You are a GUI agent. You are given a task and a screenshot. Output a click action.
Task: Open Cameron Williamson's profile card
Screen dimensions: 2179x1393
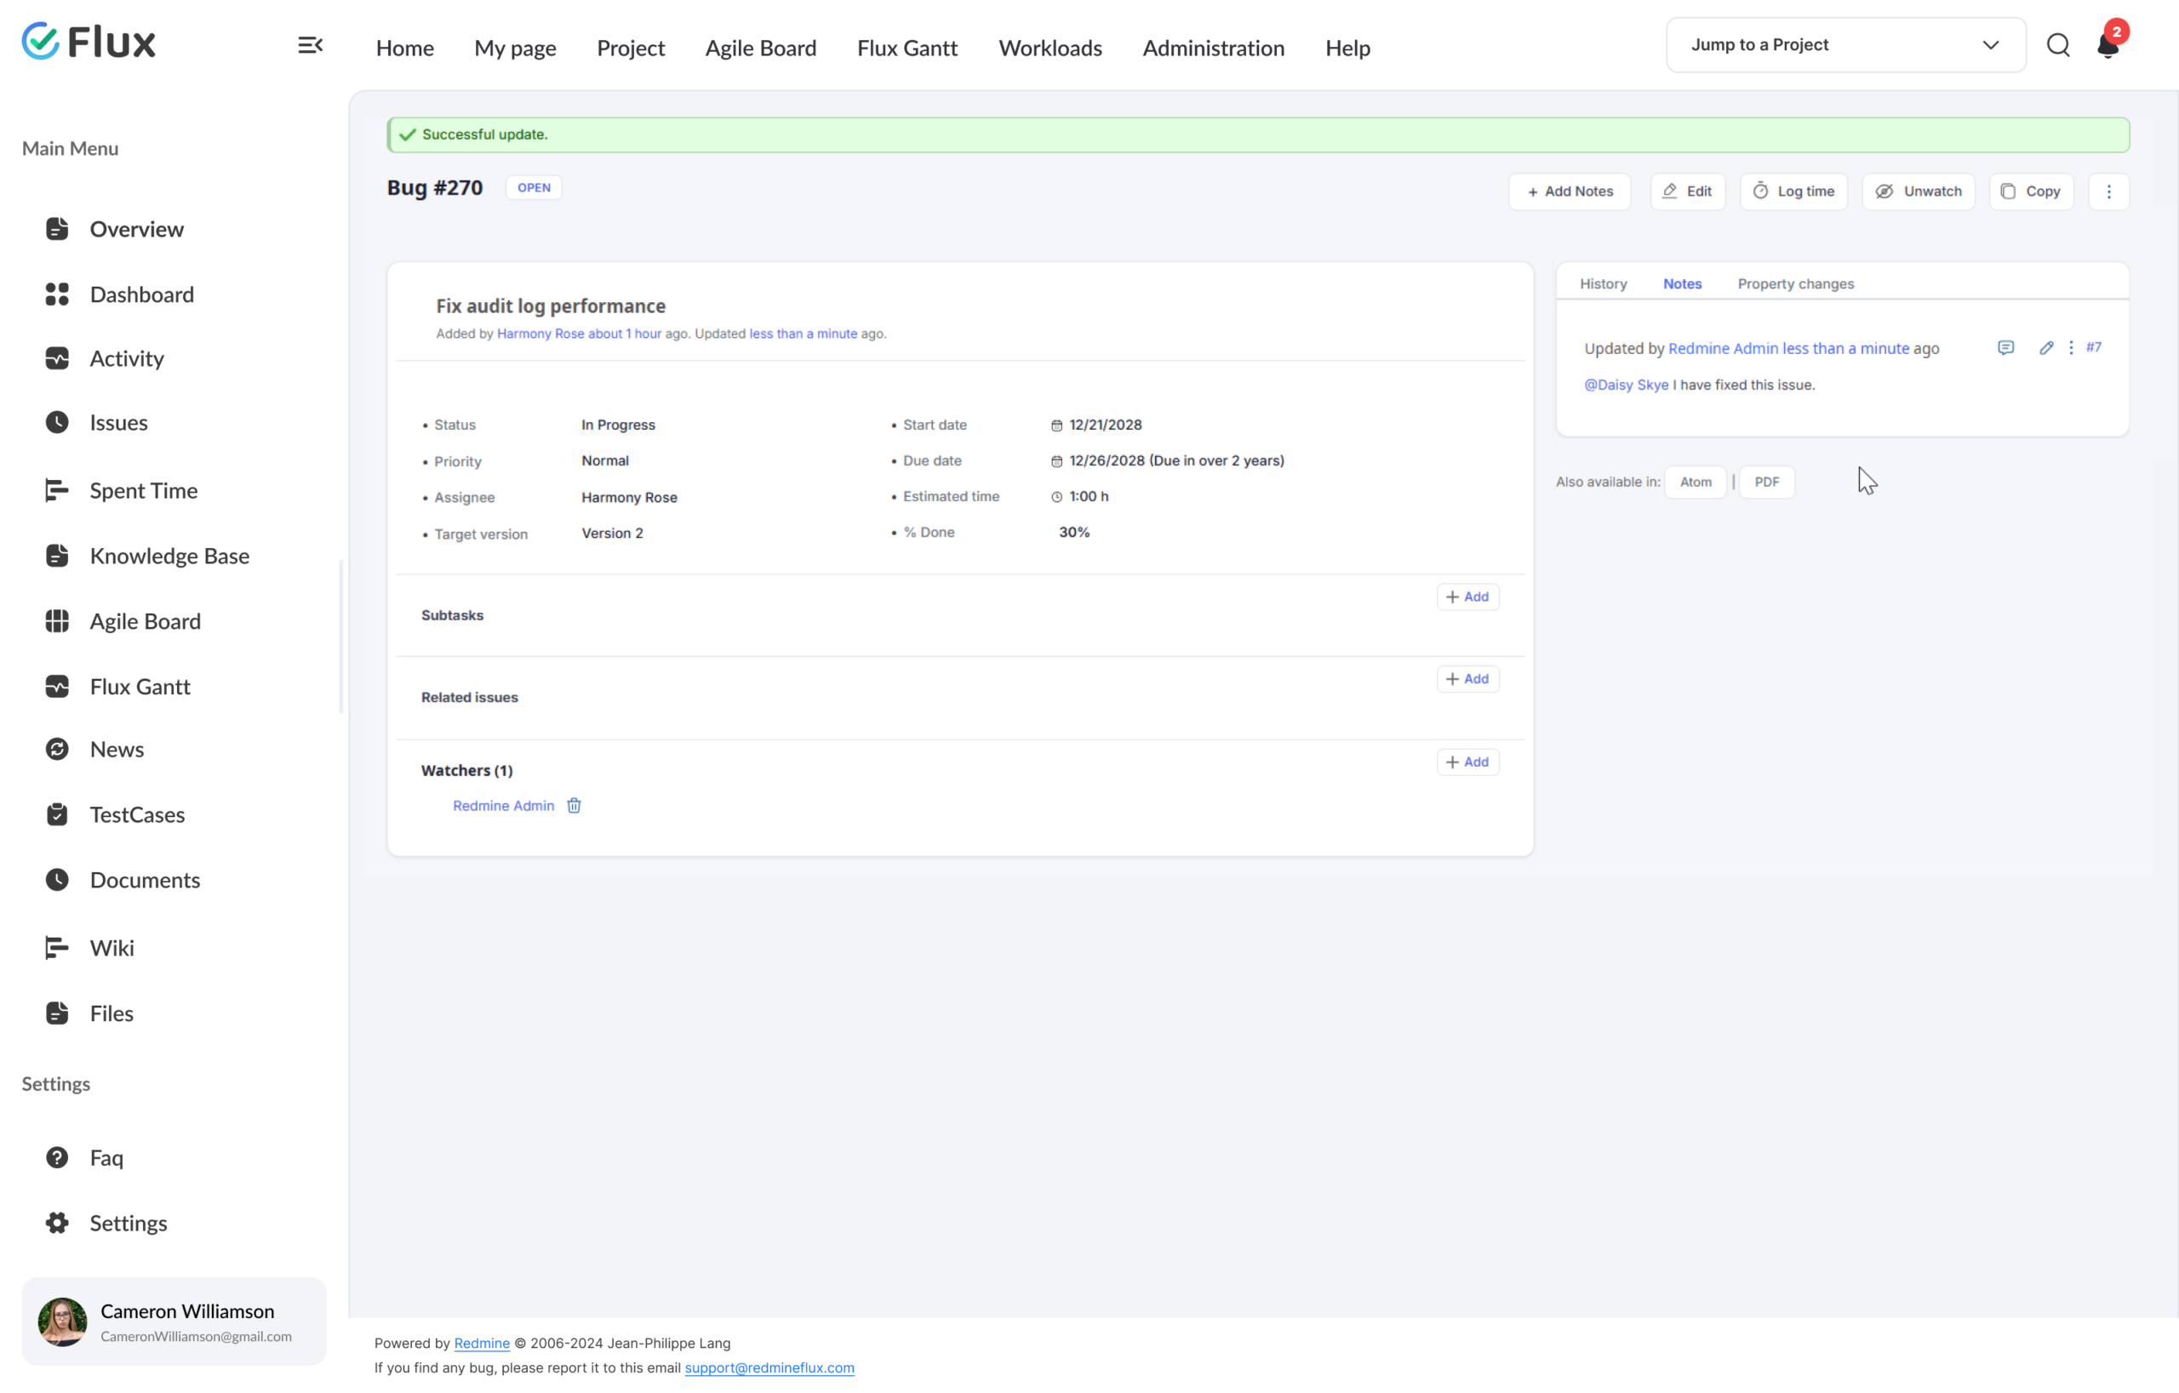tap(174, 1322)
